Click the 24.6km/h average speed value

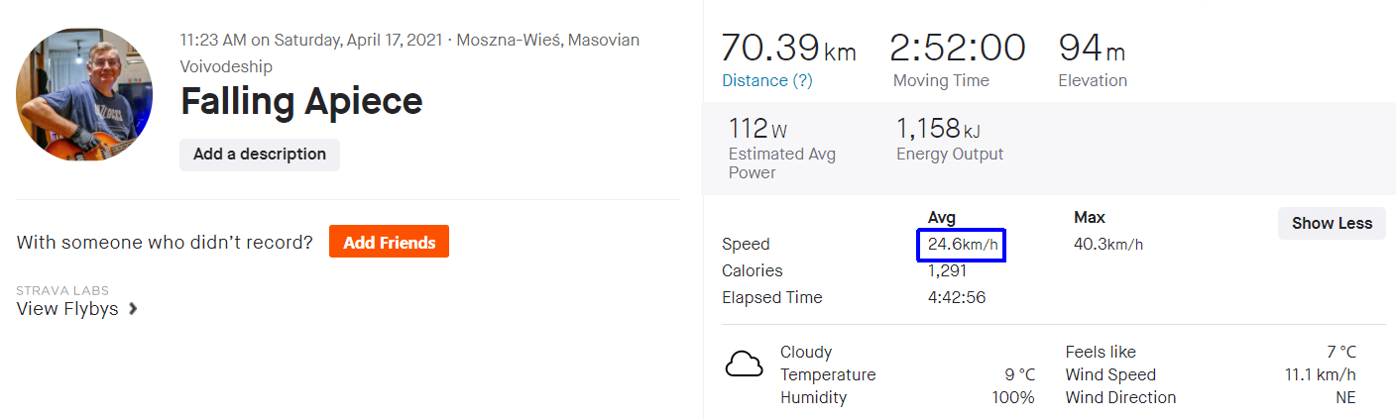click(x=962, y=244)
